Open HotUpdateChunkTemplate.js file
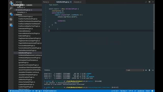163x92 pixels. pos(28,60)
